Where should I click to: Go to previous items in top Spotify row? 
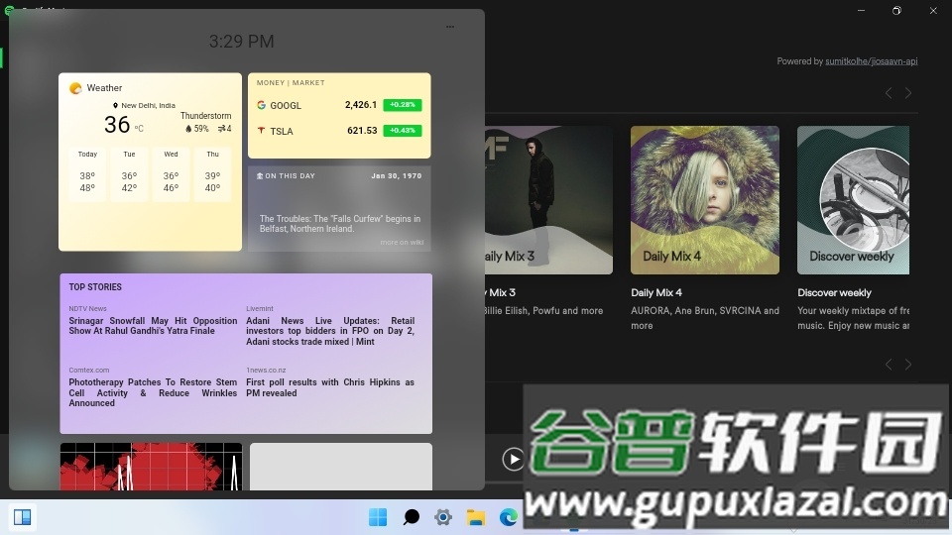point(889,93)
